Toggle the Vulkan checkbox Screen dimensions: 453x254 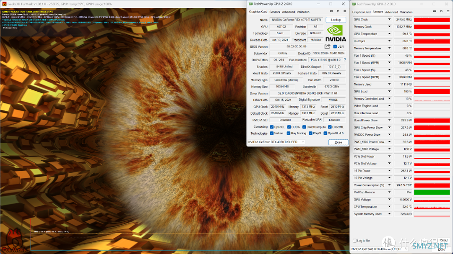pyautogui.click(x=271, y=133)
